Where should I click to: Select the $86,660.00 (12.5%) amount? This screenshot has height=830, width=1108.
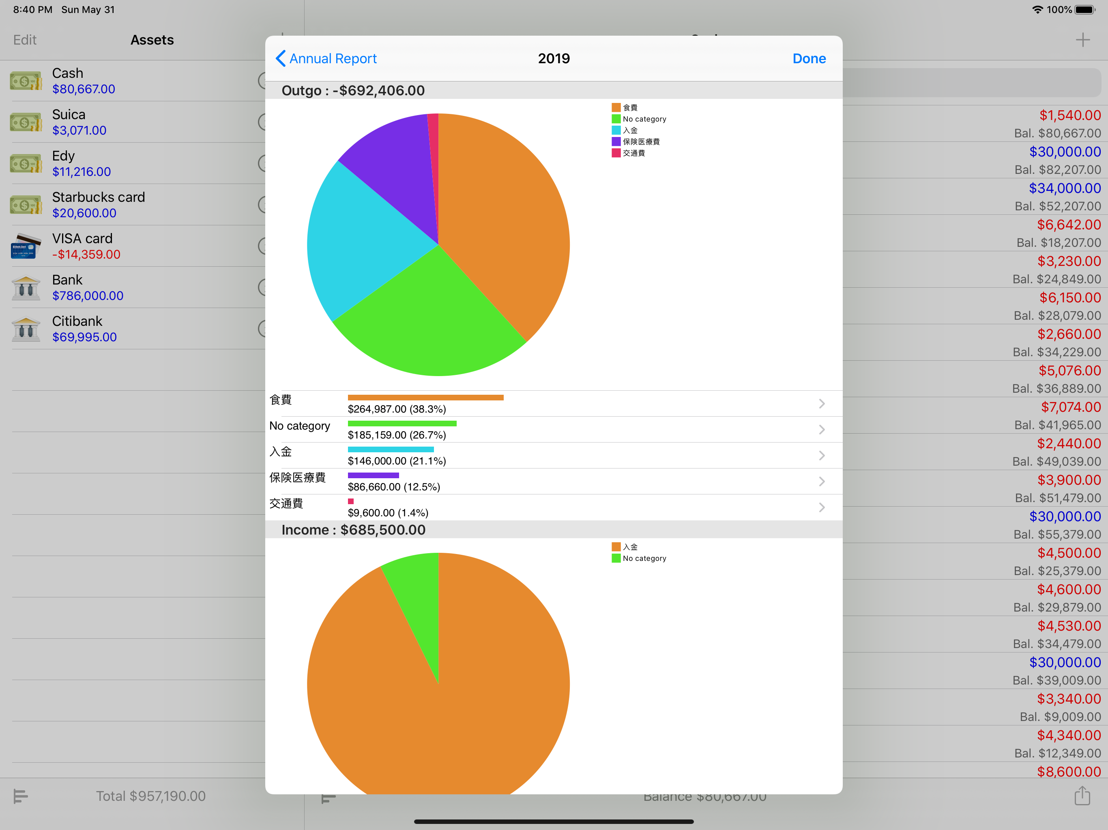[x=394, y=487]
